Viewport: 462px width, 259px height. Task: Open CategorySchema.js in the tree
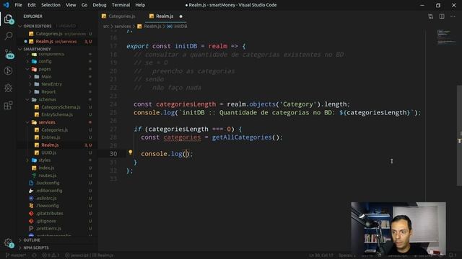pyautogui.click(x=61, y=107)
